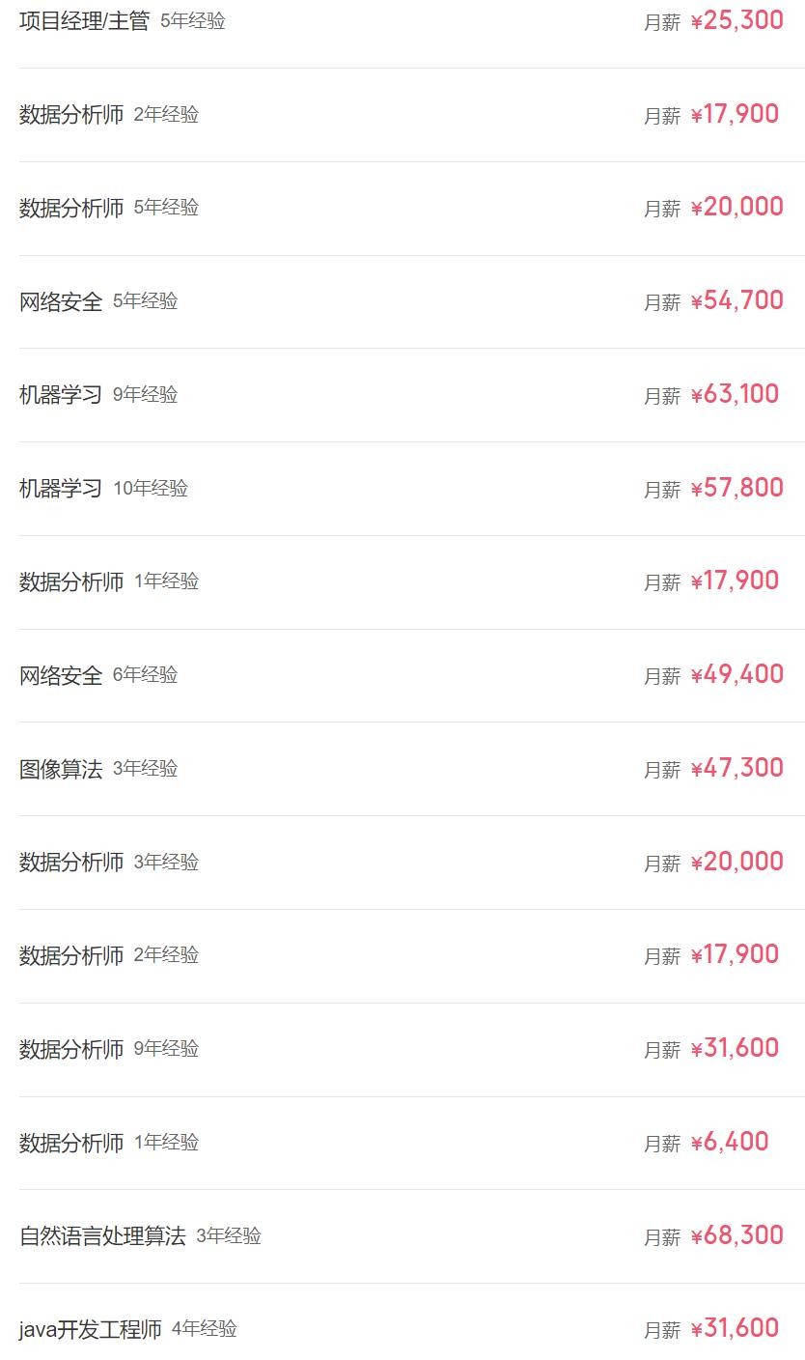
Task: Click the ¥68,300 salary figure
Action: click(736, 1236)
